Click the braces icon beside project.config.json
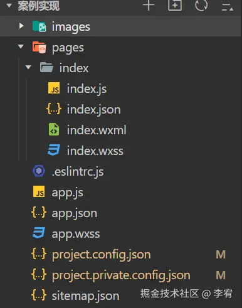The height and width of the screenshot is (308, 242). [x=39, y=253]
